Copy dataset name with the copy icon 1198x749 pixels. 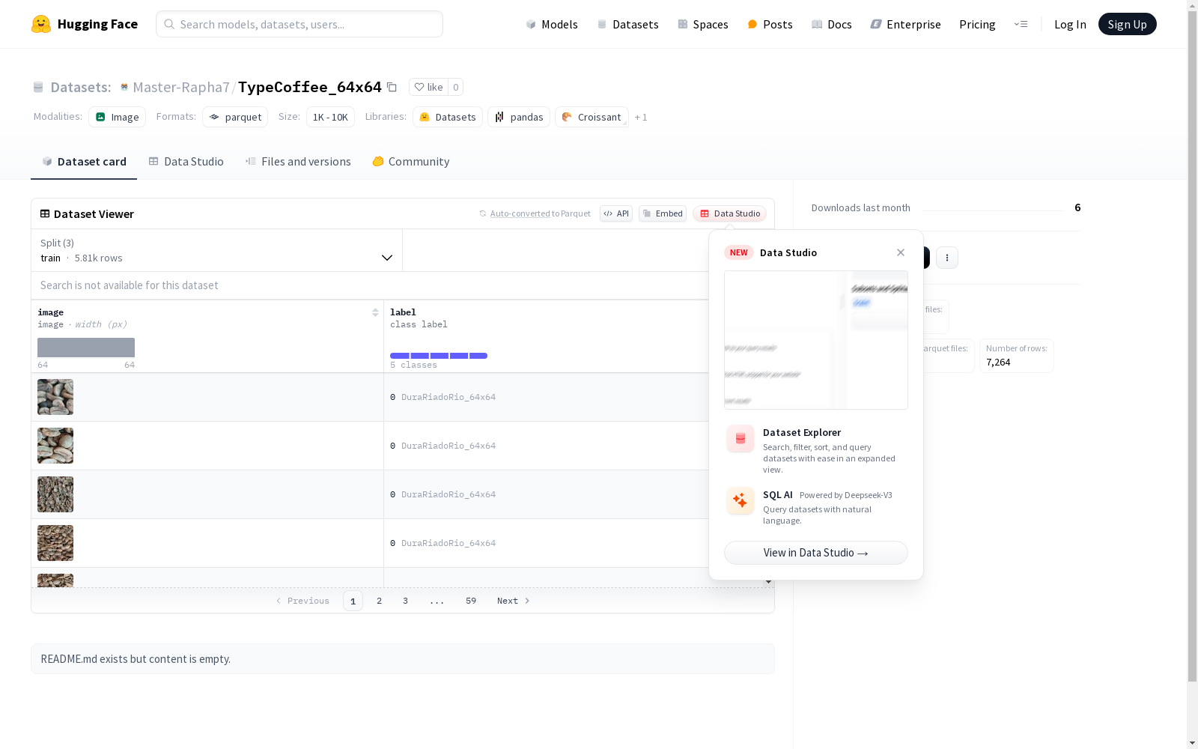point(392,87)
